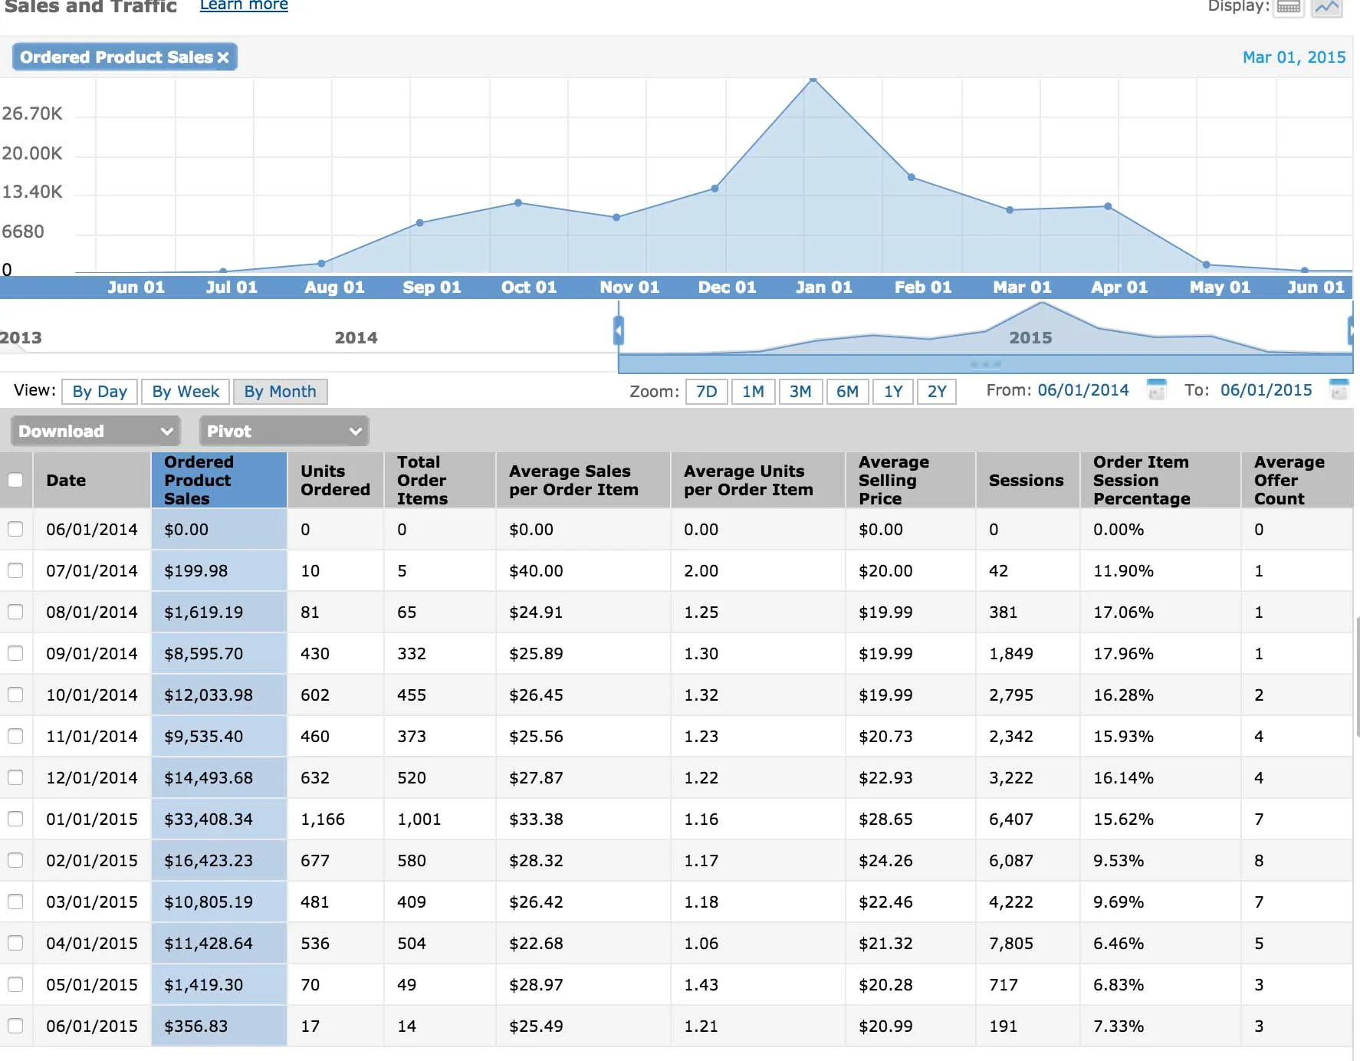The width and height of the screenshot is (1360, 1061).
Task: Switch view to By Week
Action: coord(186,392)
